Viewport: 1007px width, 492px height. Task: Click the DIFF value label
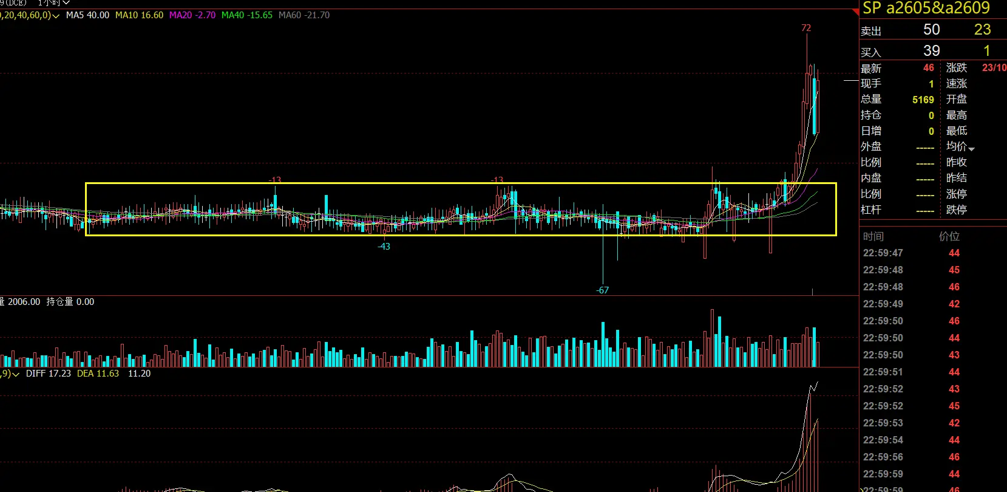tap(48, 374)
